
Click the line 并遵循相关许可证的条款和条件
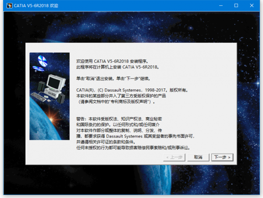(106, 142)
